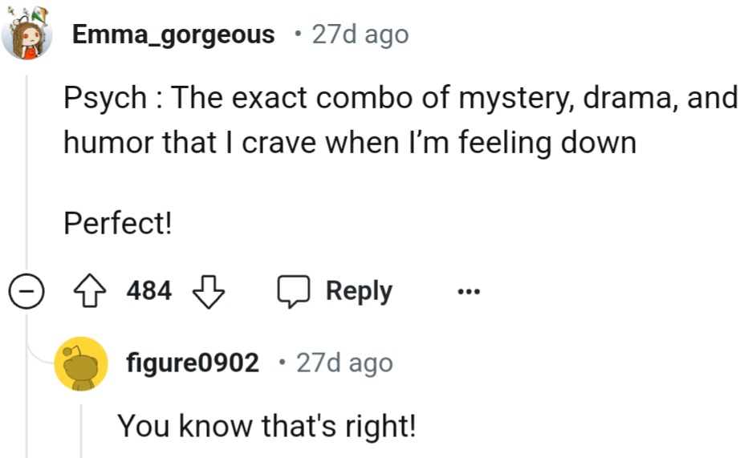Click the timestamp beside Emma_gorgeous
The width and height of the screenshot is (752, 458).
tap(360, 34)
